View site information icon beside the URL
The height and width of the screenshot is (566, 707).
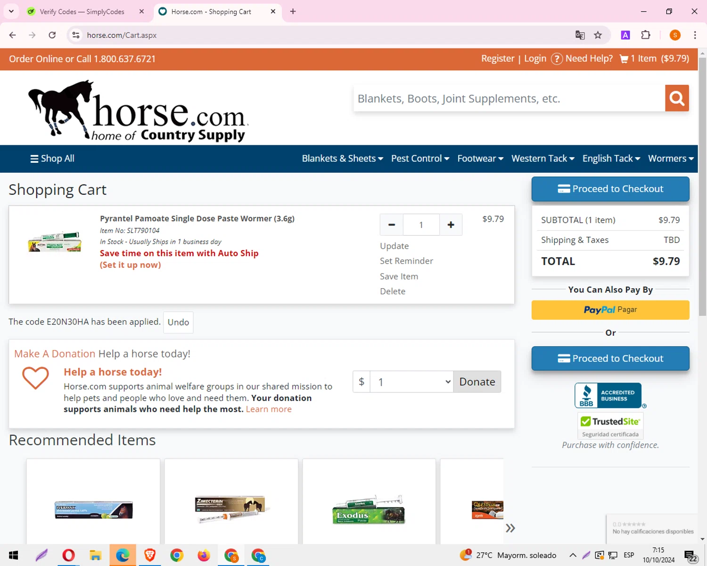click(x=76, y=35)
